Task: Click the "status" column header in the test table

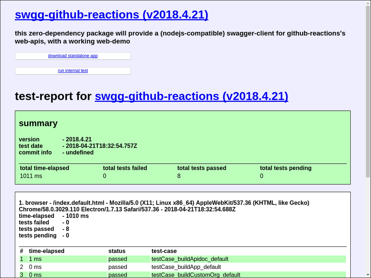Action: pyautogui.click(x=117, y=251)
